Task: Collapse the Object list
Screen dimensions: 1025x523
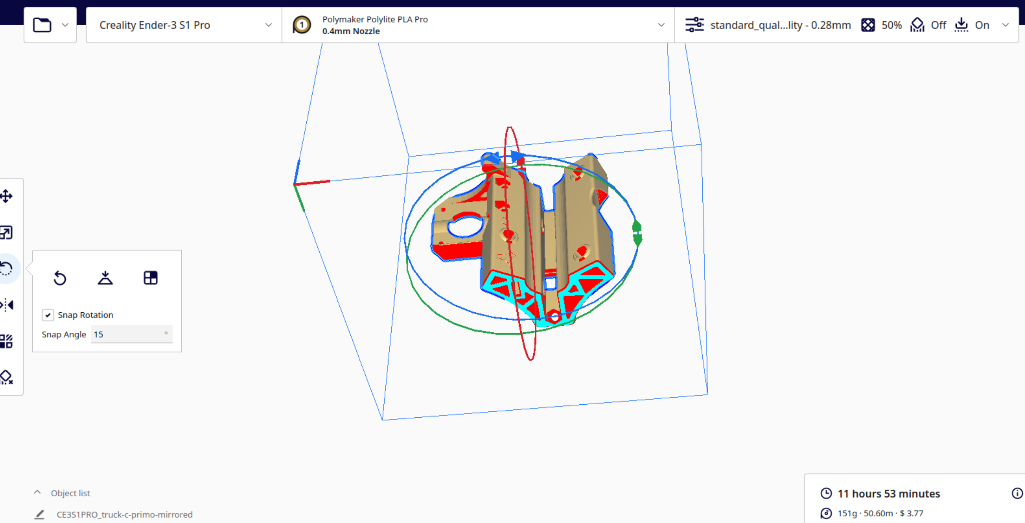Action: coord(37,492)
